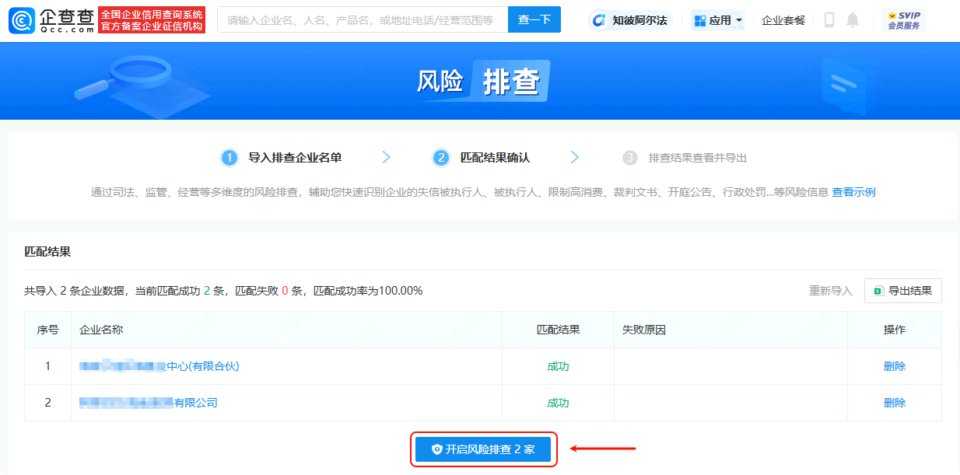The height and width of the screenshot is (475, 960).
Task: Open the 企业套餐 menu item
Action: [783, 20]
